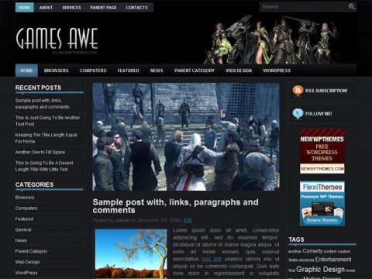Open RSS Subscription link
This screenshot has width=372, height=279.
[x=326, y=91]
